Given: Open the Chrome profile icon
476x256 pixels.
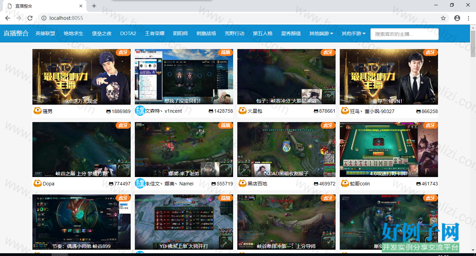Looking at the screenshot, I should 457,18.
